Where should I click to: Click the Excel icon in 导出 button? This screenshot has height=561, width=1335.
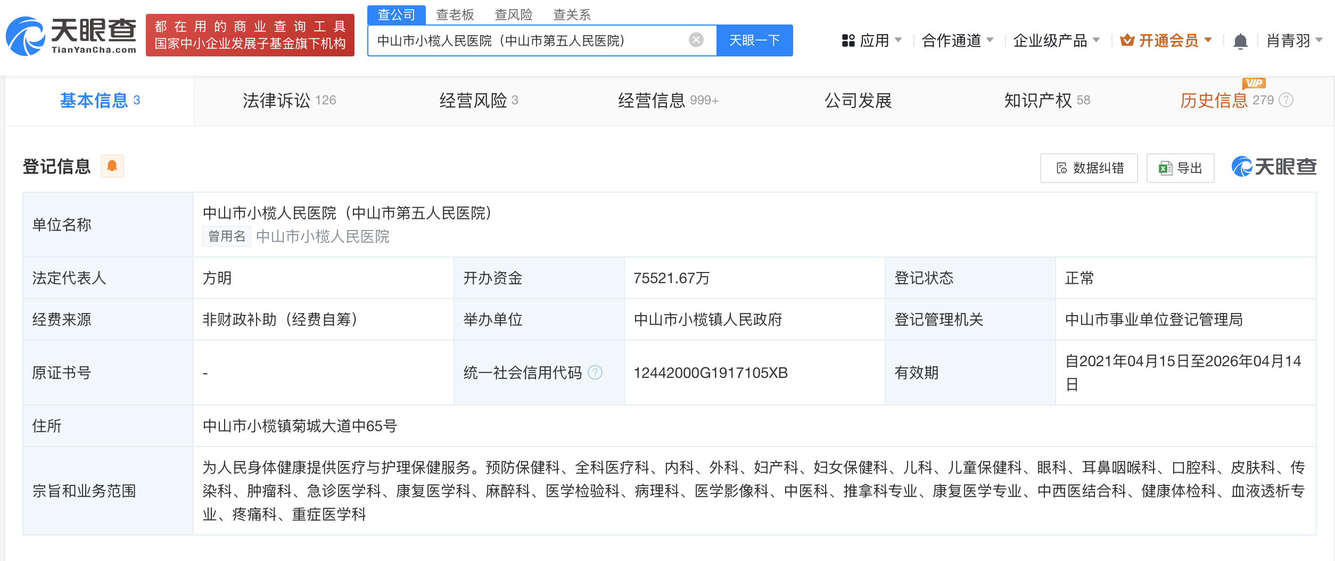pos(1166,168)
